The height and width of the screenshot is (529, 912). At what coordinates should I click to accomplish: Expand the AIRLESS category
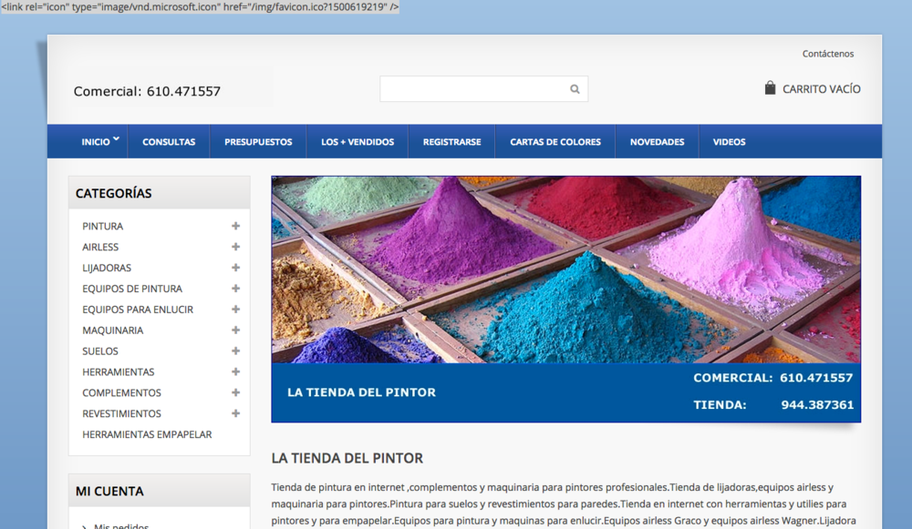(x=235, y=247)
